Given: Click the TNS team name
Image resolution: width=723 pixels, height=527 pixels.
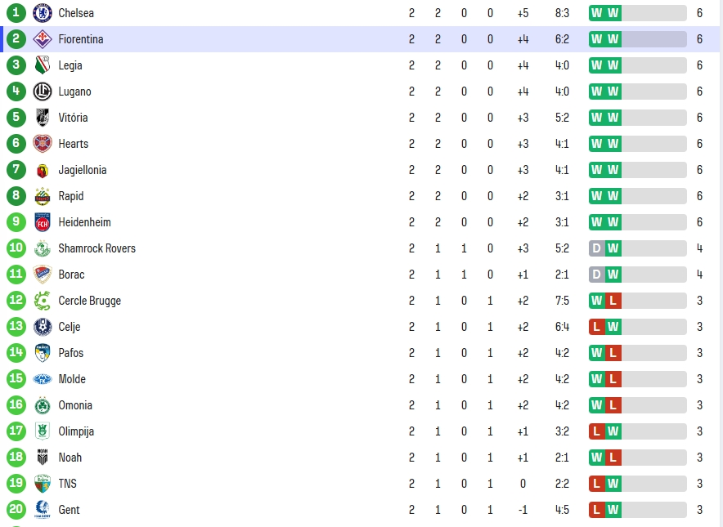Looking at the screenshot, I should [67, 484].
